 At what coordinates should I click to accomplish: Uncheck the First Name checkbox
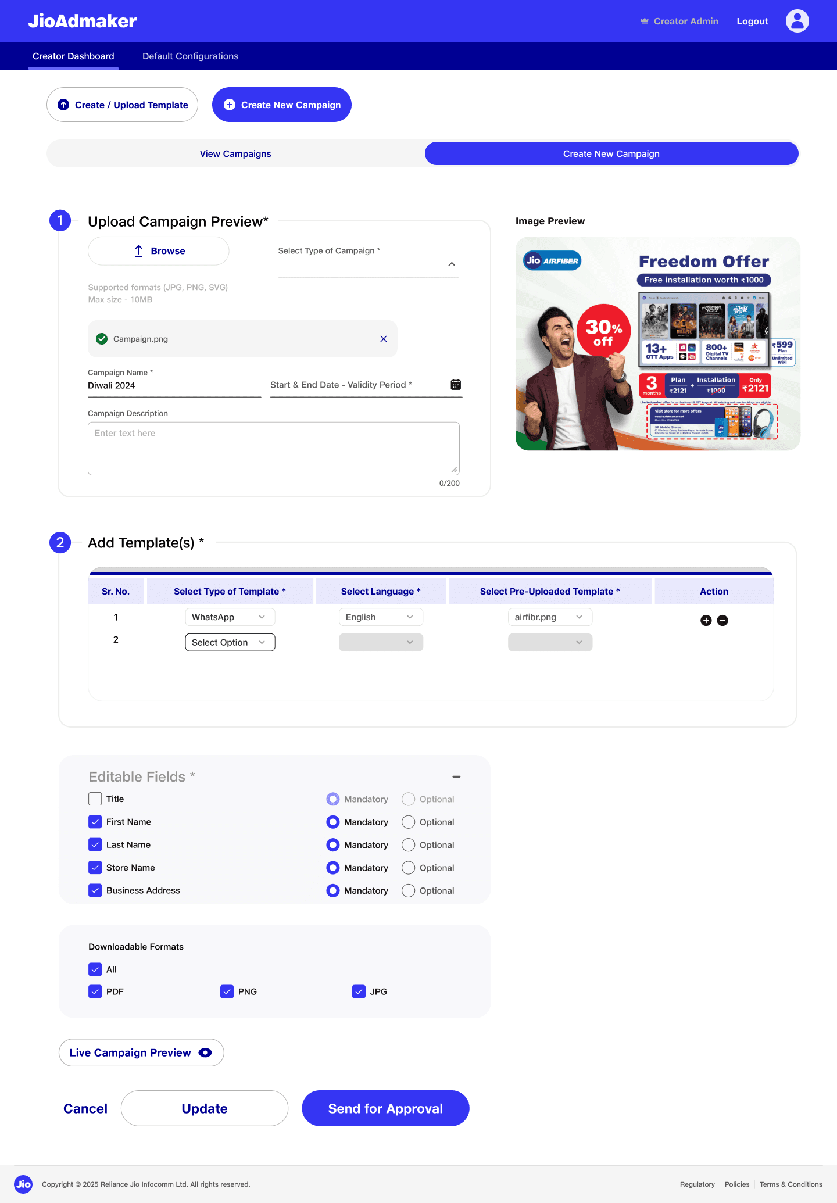pos(95,822)
